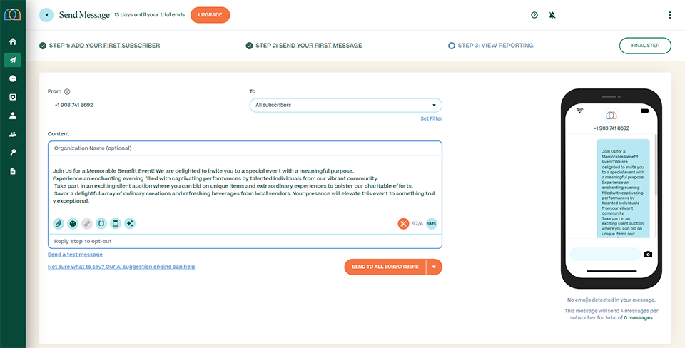The height and width of the screenshot is (348, 685).
Task: Click the Send a test message link
Action: 75,255
